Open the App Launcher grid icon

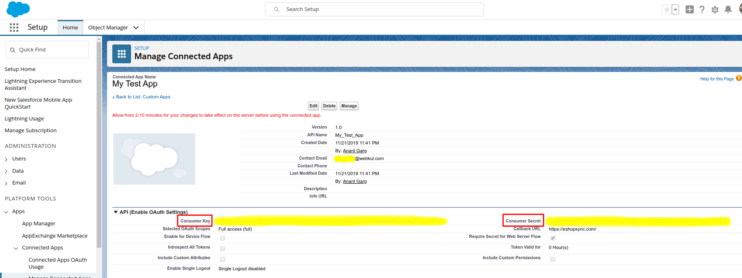tap(14, 27)
